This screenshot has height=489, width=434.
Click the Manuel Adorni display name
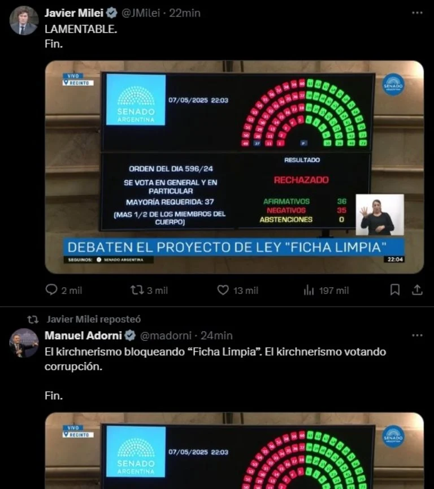click(83, 336)
